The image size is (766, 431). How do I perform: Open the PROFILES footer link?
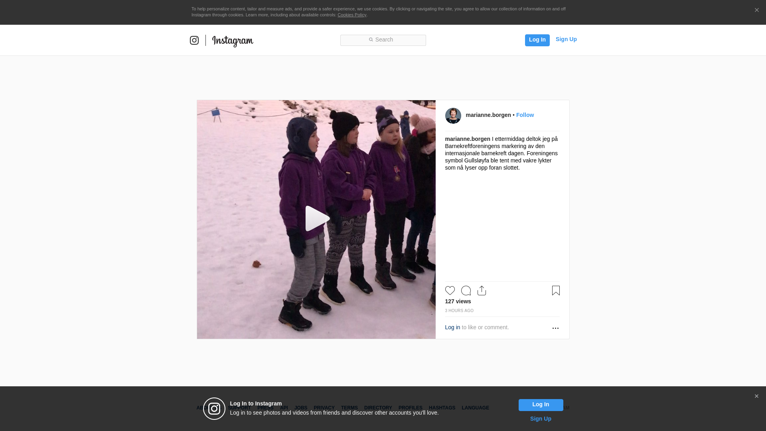pos(411,408)
